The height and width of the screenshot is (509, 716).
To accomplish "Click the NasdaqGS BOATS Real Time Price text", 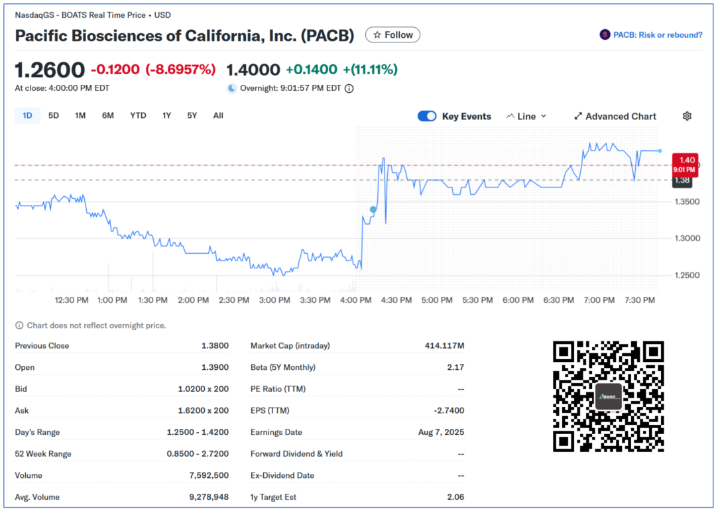I will [x=93, y=15].
